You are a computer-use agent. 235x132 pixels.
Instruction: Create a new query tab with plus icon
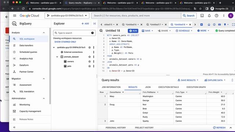point(202,25)
